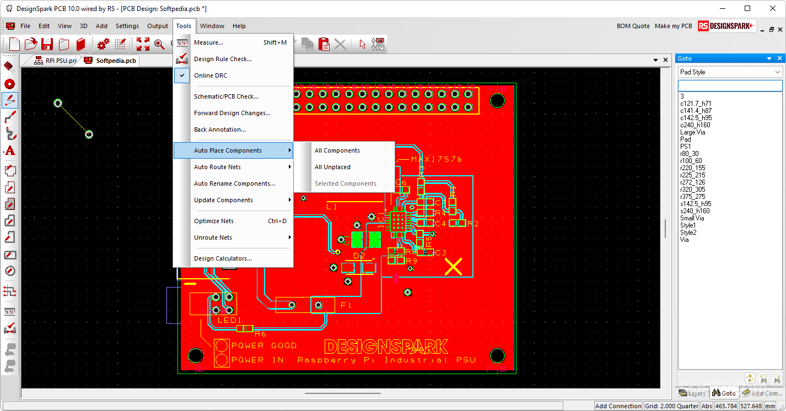Choose the Select mode arrow cursor icon
The height and width of the screenshot is (411, 786).
coord(362,44)
